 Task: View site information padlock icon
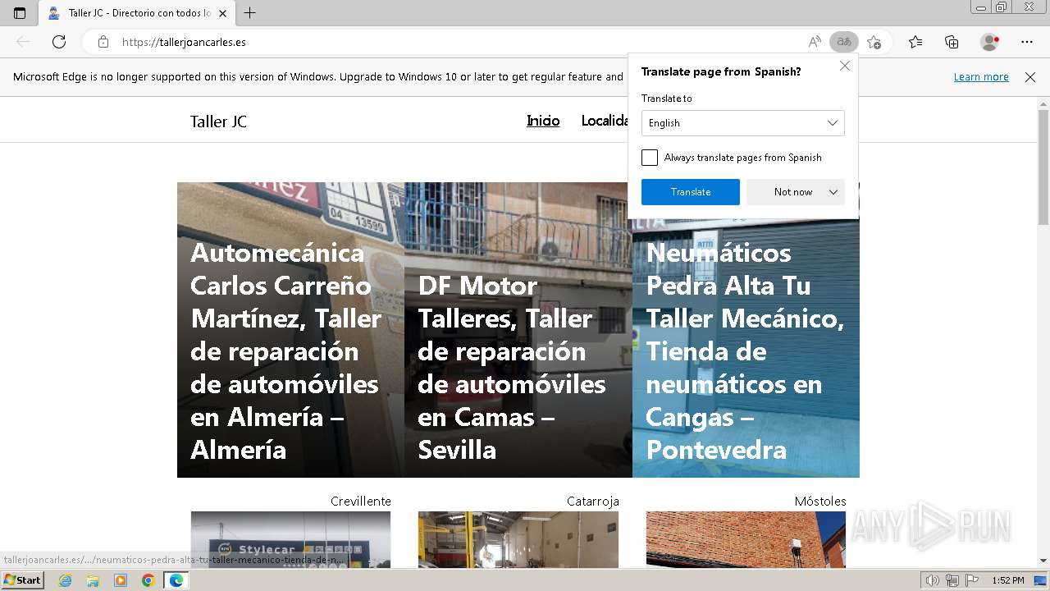[103, 42]
